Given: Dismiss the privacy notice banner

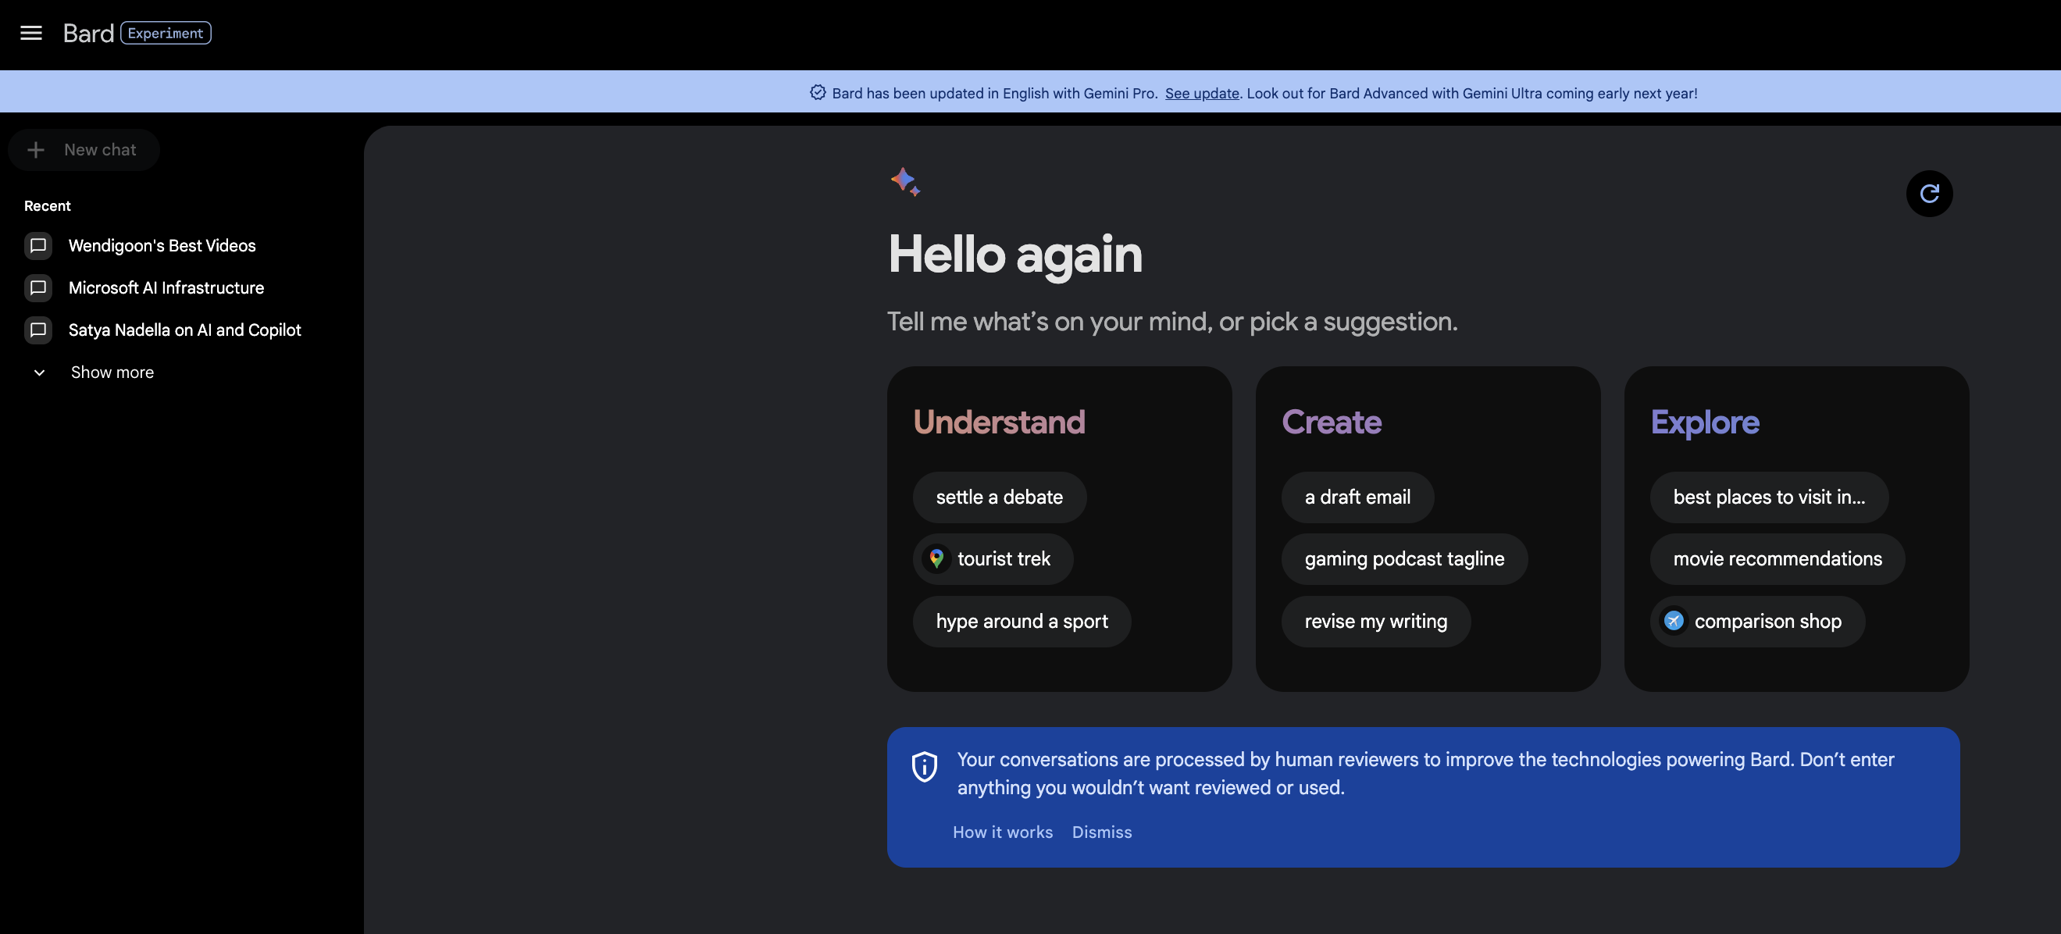Looking at the screenshot, I should [1101, 832].
